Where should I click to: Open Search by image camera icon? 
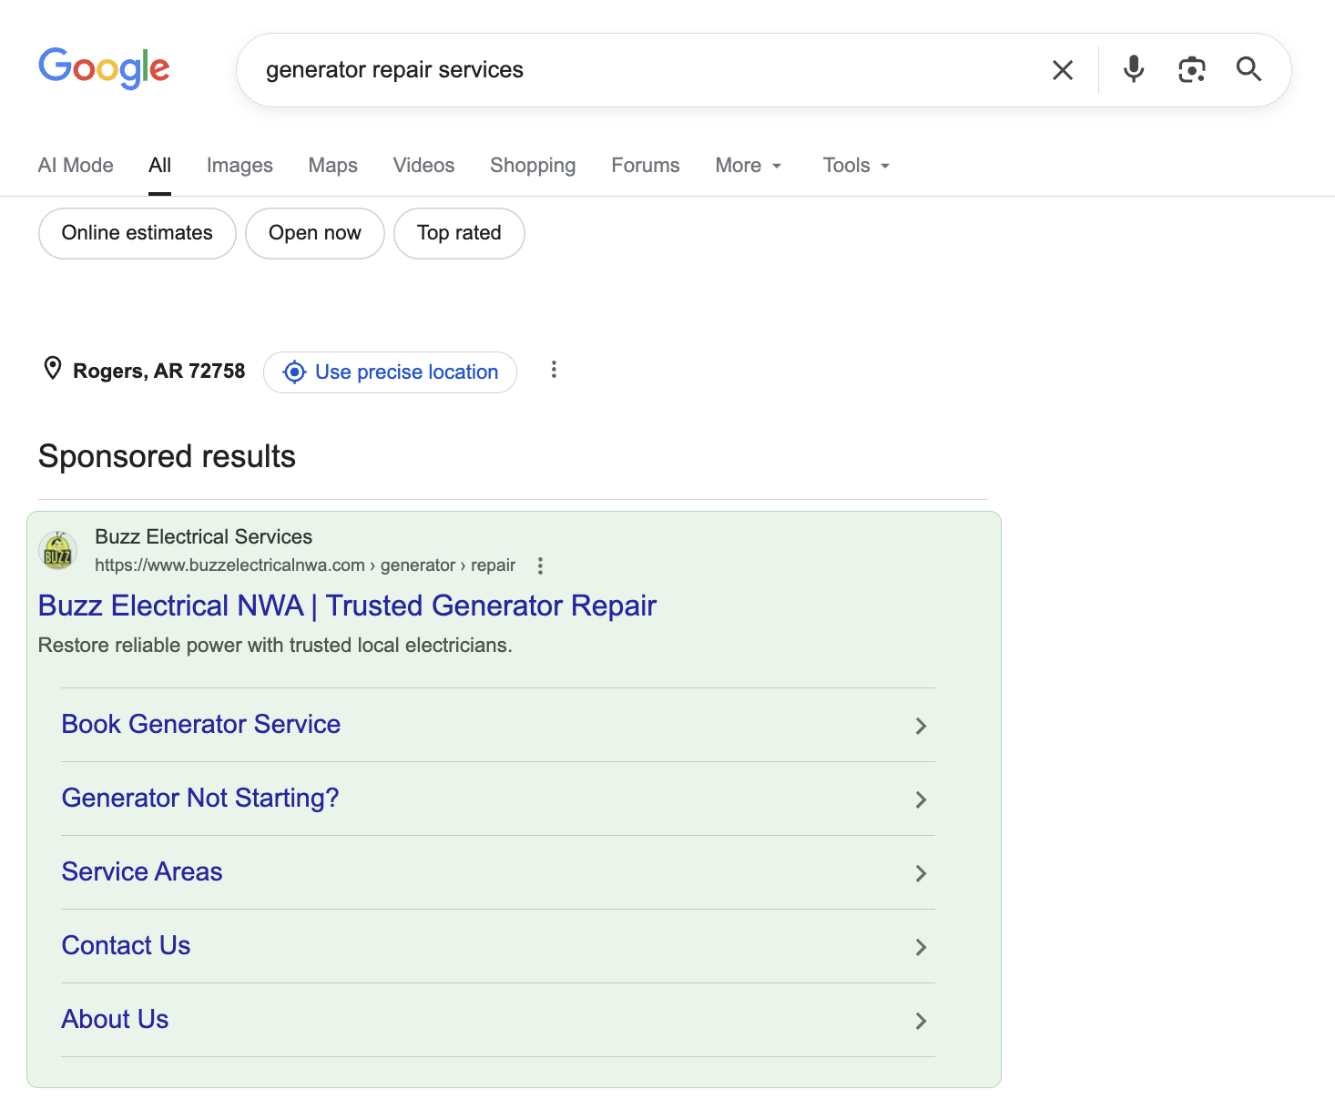(x=1192, y=69)
